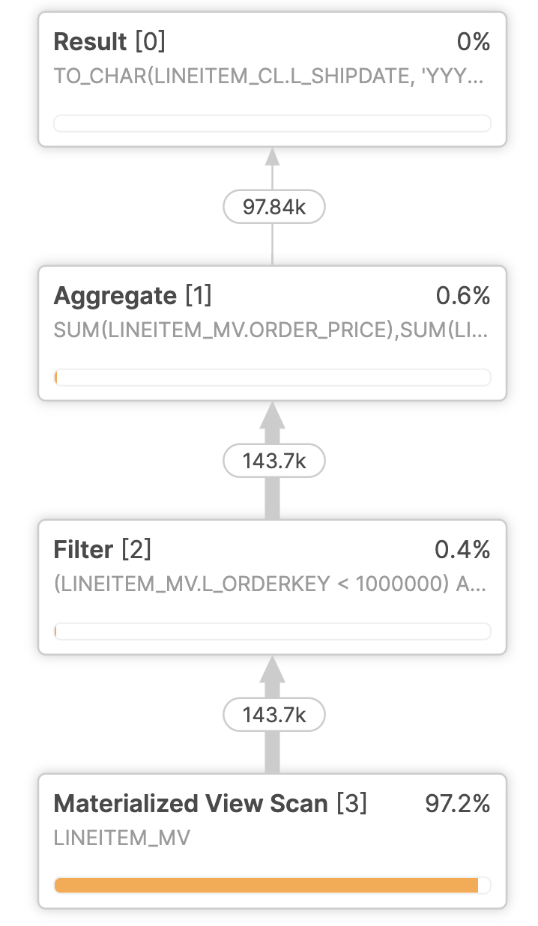
Task: Click the LINEITEM_MV table name
Action: [121, 838]
